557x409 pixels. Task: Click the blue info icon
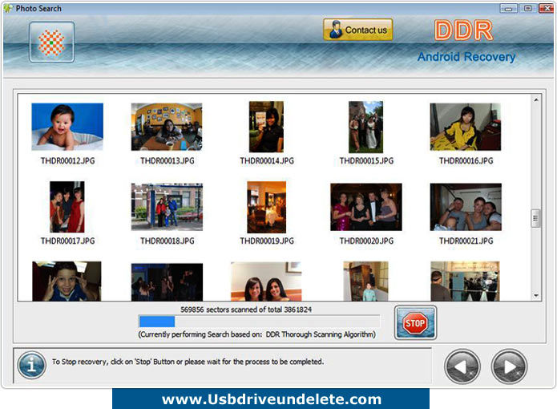point(31,365)
